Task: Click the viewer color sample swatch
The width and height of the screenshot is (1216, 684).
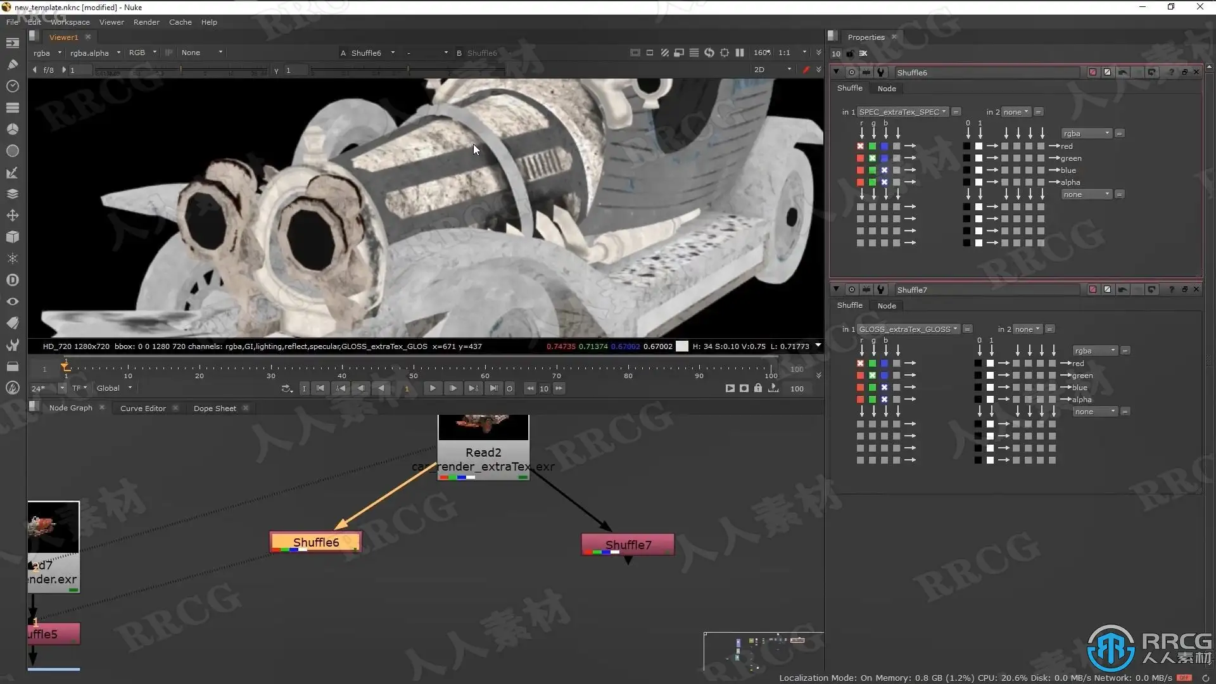Action: [682, 346]
